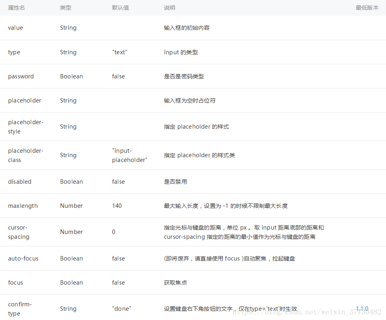386x320 pixels.
Task: Click the 最低版本 column header
Action: click(367, 8)
